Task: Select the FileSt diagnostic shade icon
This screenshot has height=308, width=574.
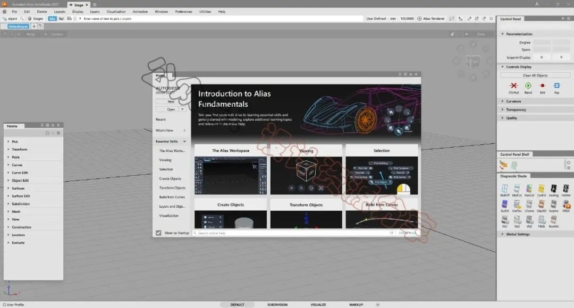Action: pos(542,220)
